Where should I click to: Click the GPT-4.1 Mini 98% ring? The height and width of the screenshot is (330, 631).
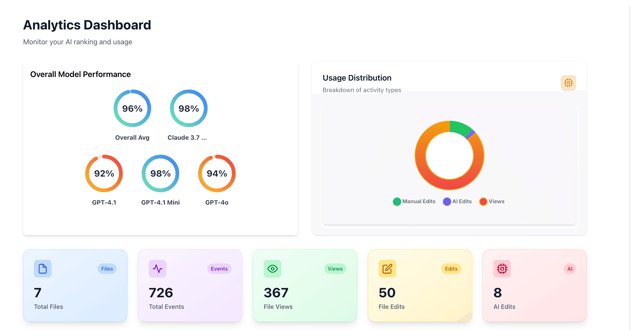coord(161,174)
